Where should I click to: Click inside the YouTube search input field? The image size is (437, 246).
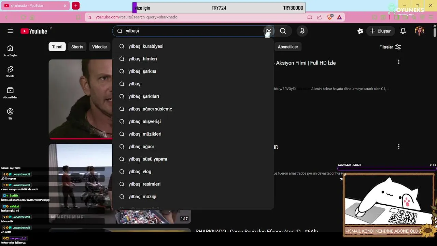tap(193, 31)
